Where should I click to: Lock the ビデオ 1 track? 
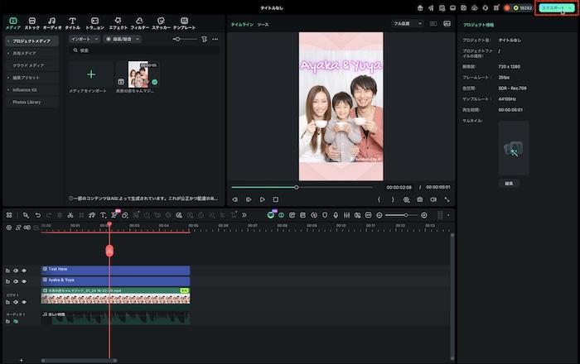7,302
